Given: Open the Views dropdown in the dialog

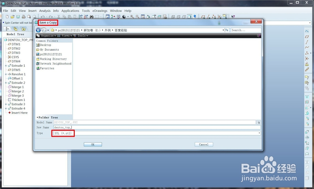Looking at the screenshot, I should 65,35.
